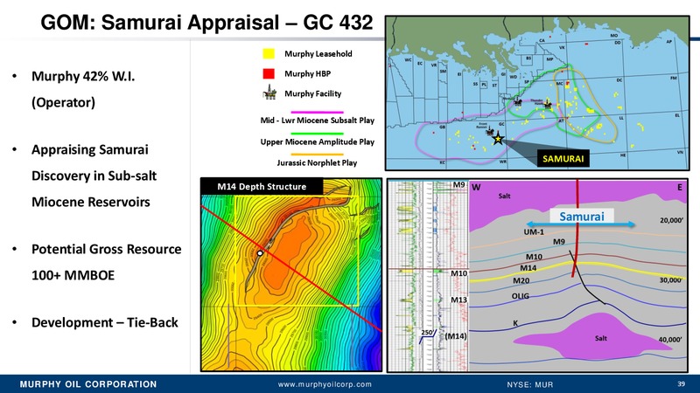Click the M13 marker on well log
Image resolution: width=700 pixels, height=393 pixels.
pos(458,300)
